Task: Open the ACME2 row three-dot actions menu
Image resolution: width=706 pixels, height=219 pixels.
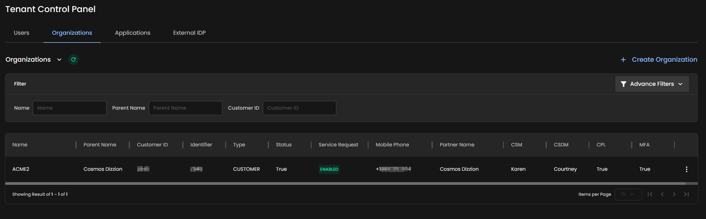Action: coord(686,169)
